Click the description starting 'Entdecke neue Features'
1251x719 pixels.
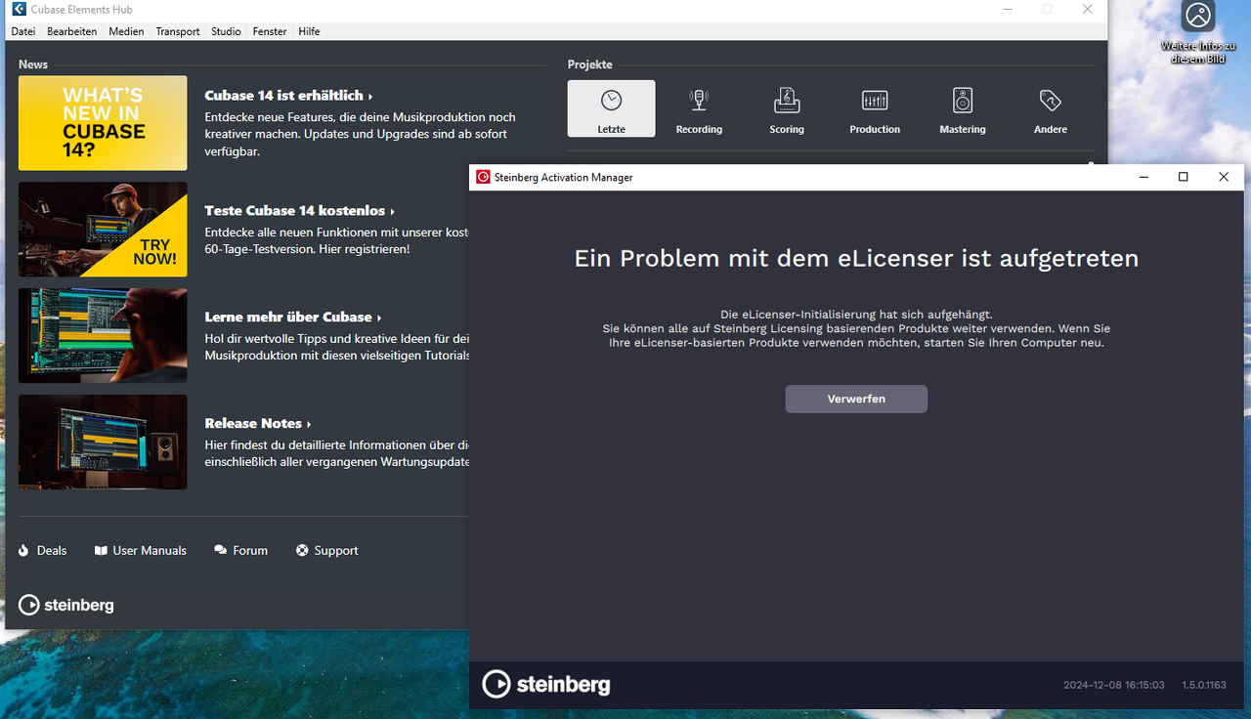(360, 135)
